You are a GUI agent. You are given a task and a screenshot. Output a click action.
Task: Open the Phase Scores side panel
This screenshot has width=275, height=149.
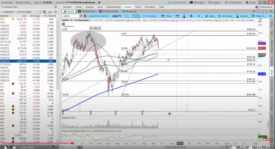272,104
